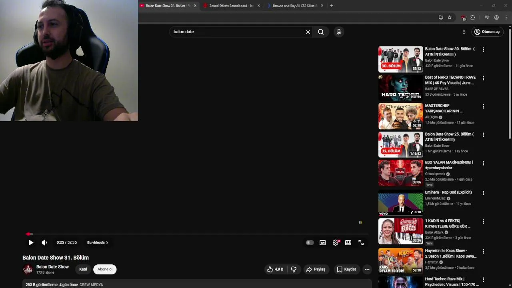Image resolution: width=512 pixels, height=288 pixels.
Task: Bookmark this page with the star
Action: coord(450,18)
